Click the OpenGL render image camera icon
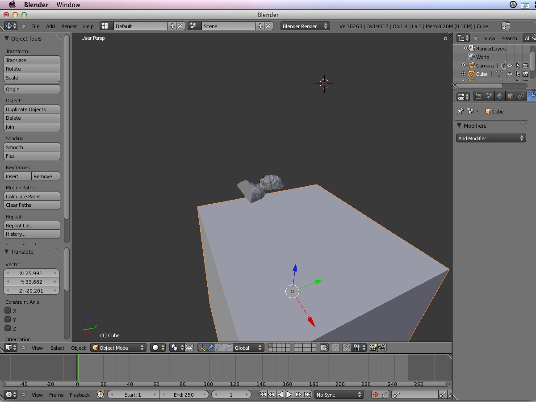The height and width of the screenshot is (402, 536). [x=373, y=348]
